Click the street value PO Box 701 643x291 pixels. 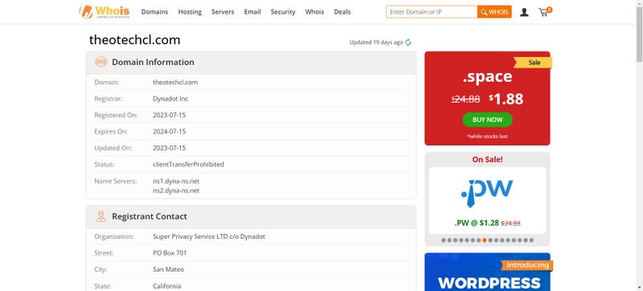coord(170,253)
